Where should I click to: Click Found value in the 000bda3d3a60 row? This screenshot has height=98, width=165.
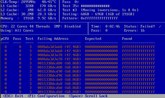coord(138,47)
